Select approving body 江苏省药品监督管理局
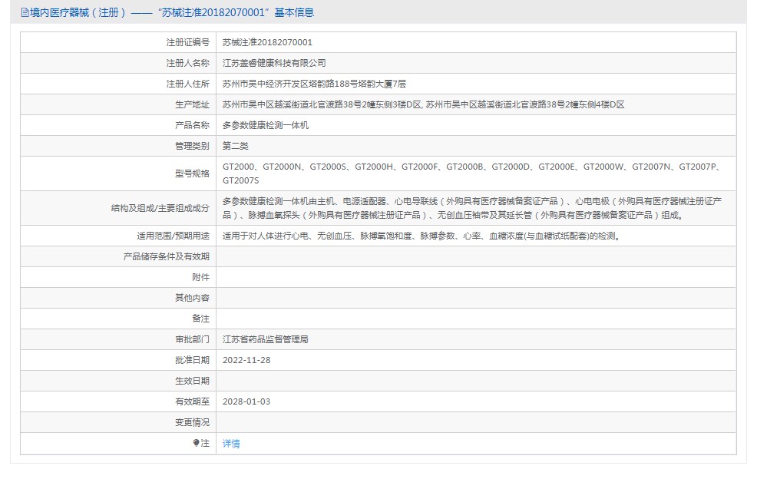The height and width of the screenshot is (479, 757). coord(266,340)
